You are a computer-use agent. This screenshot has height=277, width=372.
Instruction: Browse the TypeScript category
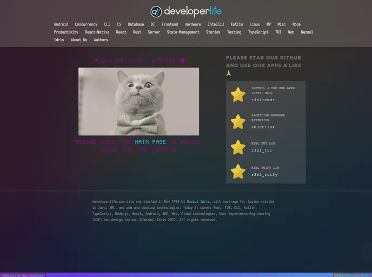point(258,32)
